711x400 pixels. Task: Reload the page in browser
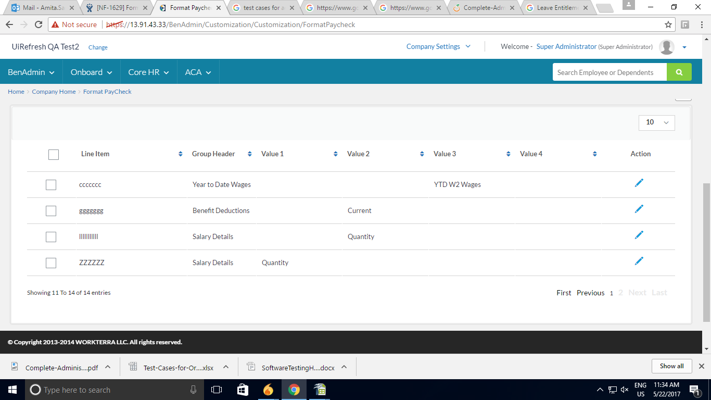[38, 24]
